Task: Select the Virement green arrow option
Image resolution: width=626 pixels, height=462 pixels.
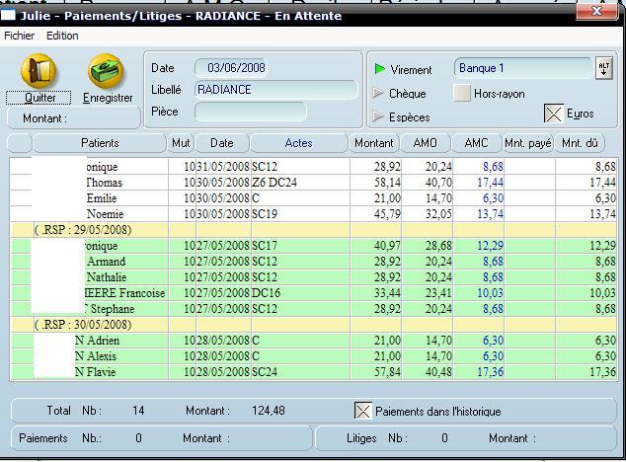Action: coord(380,69)
